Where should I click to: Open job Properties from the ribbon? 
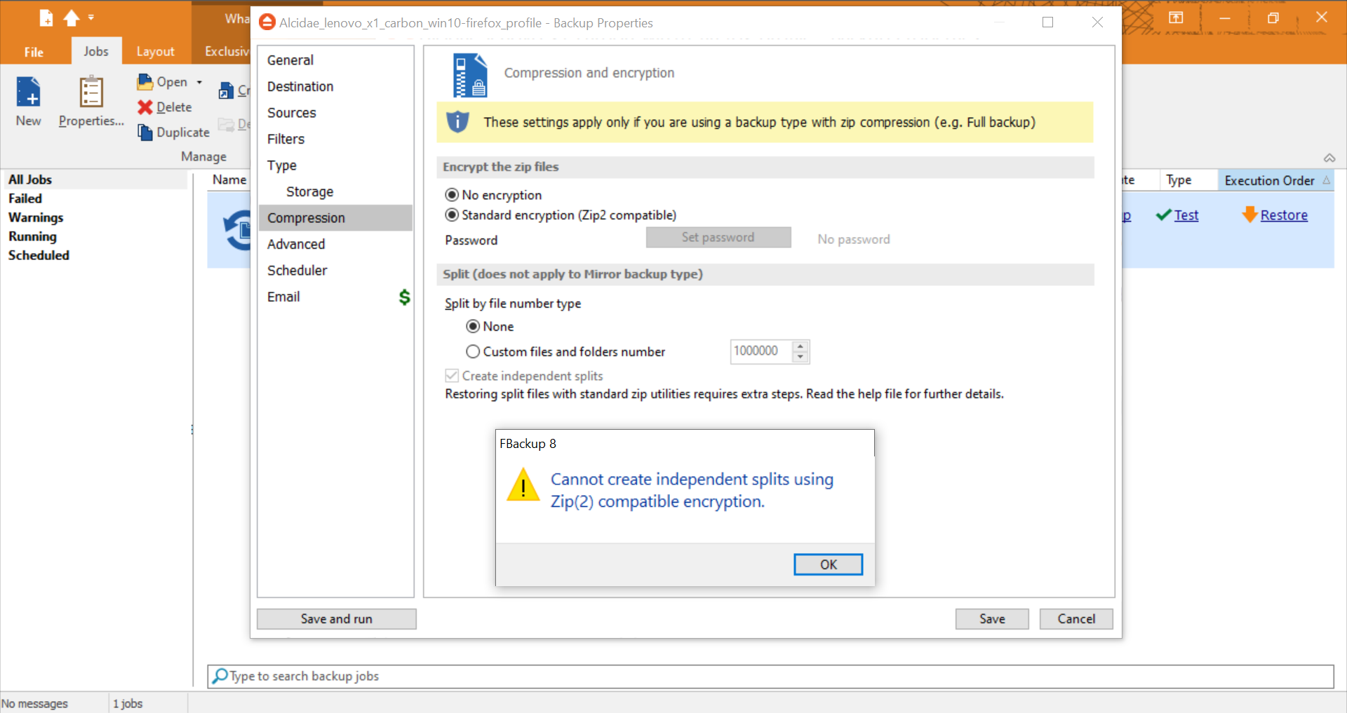click(91, 93)
